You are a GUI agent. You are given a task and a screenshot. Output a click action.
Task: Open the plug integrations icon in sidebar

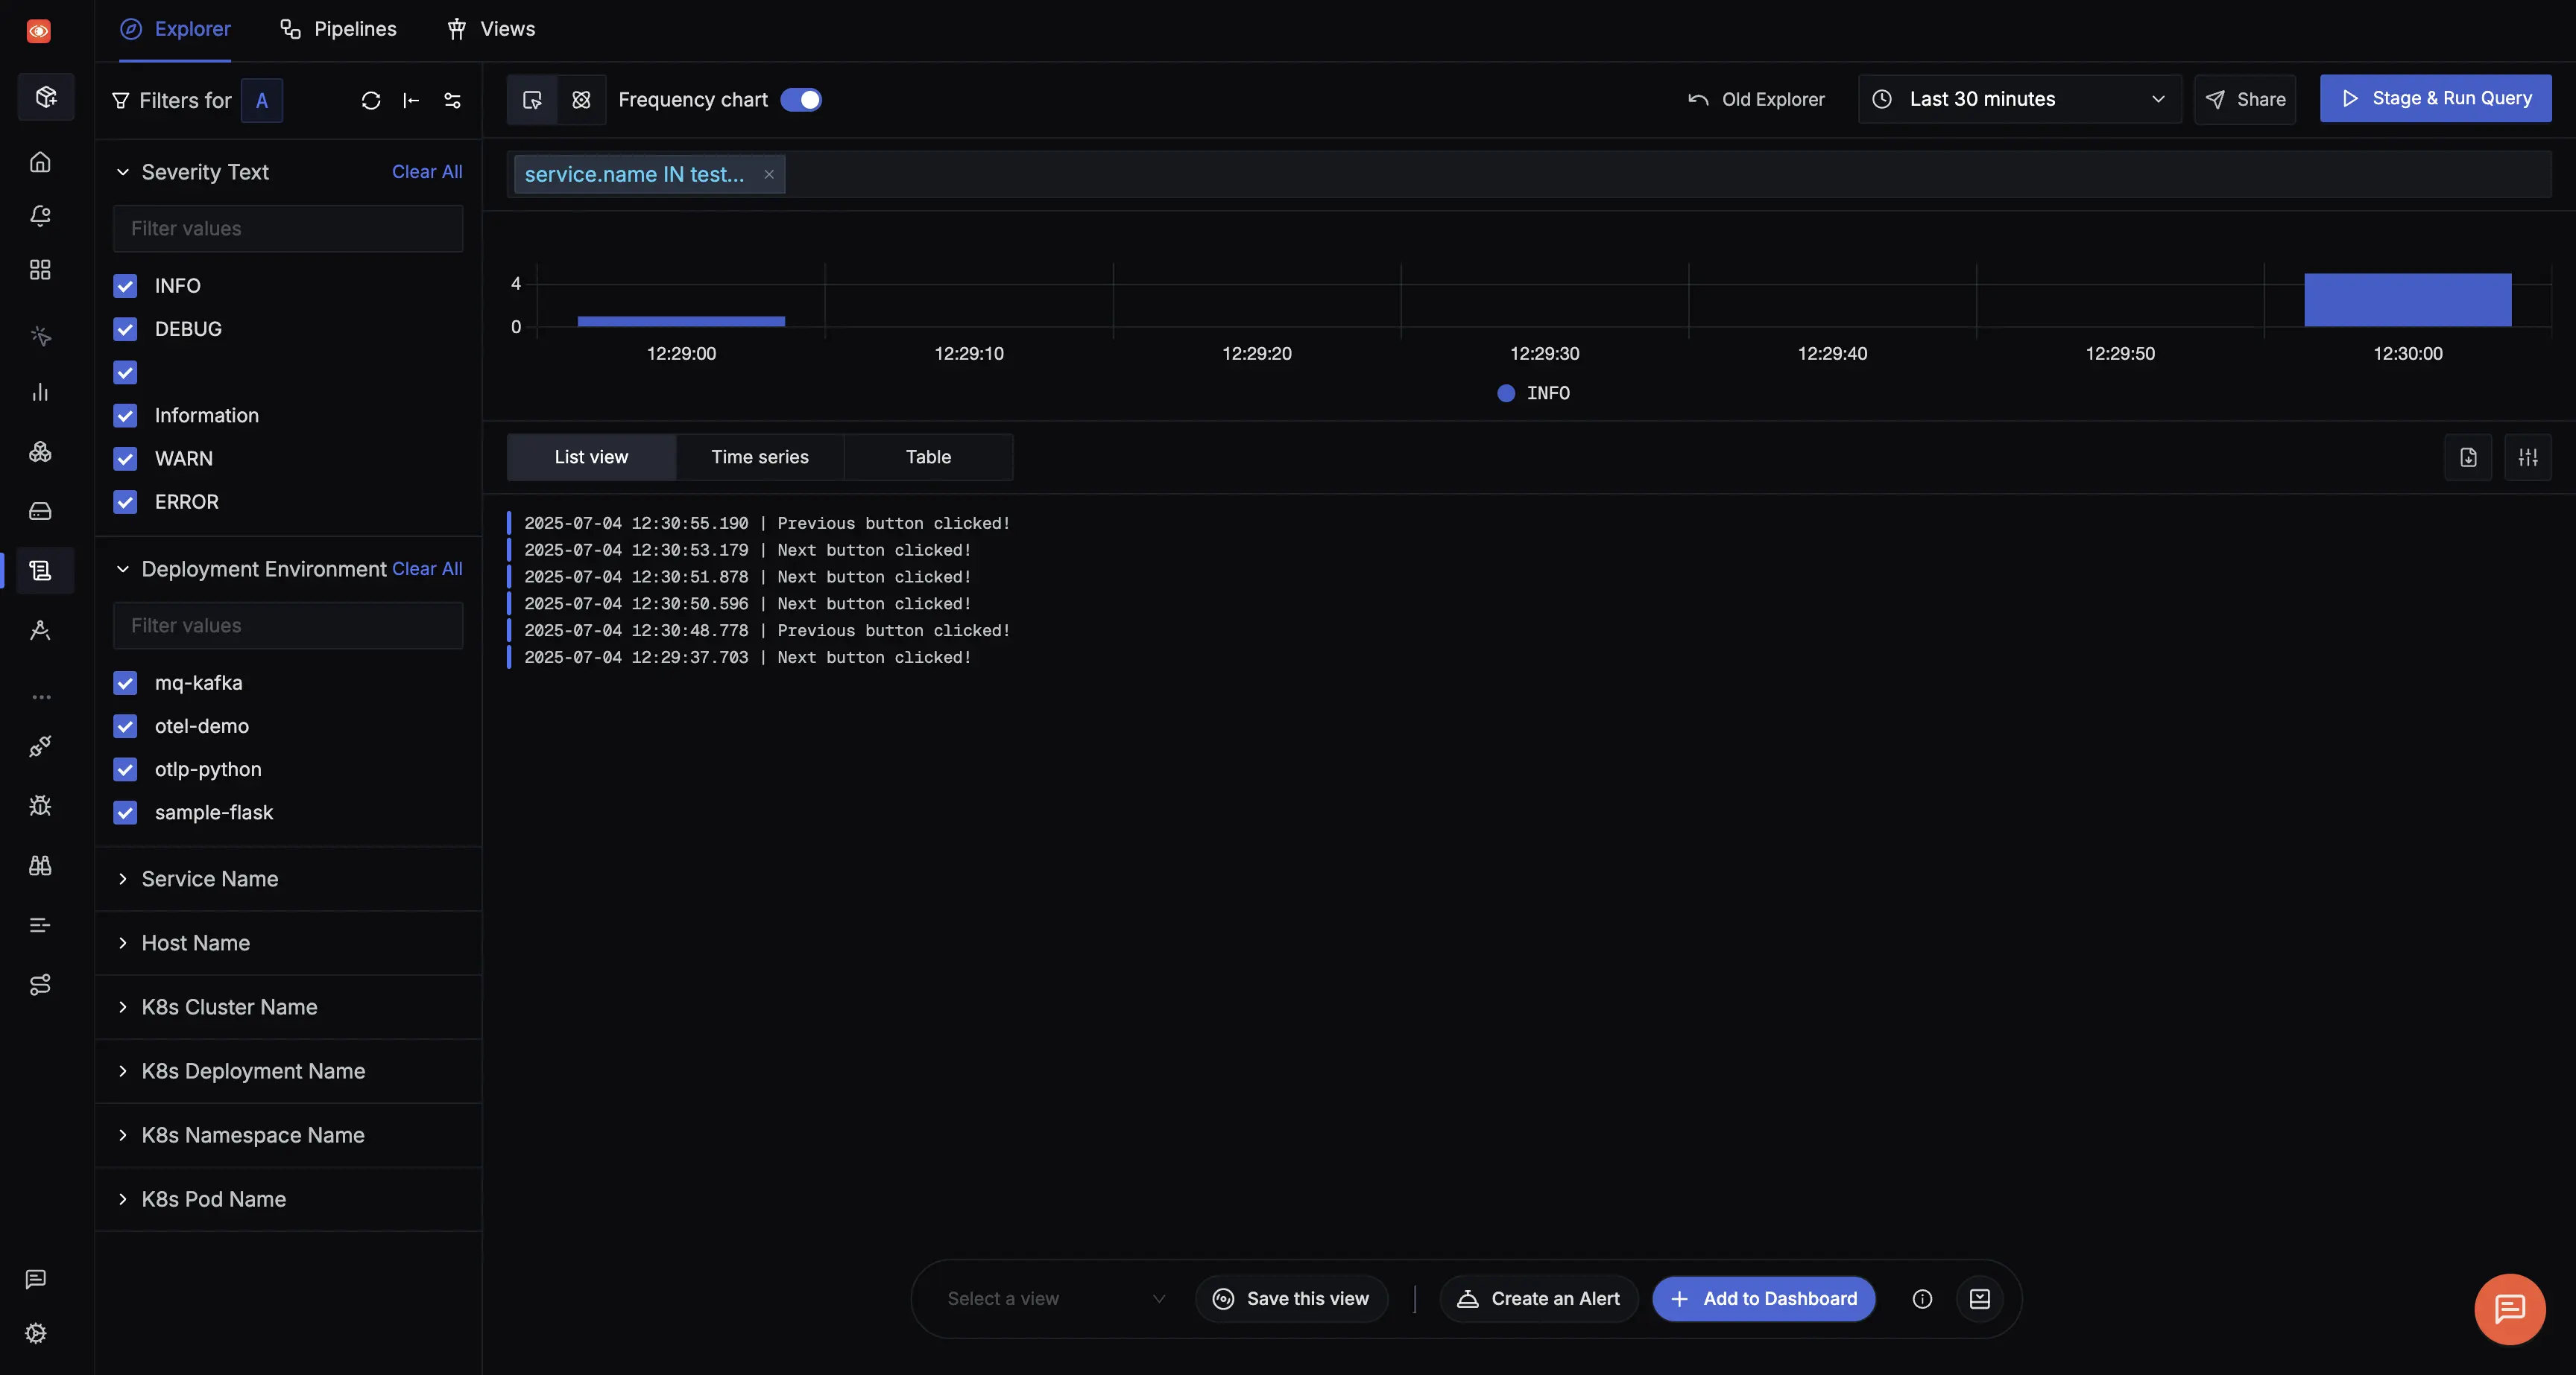(x=40, y=746)
